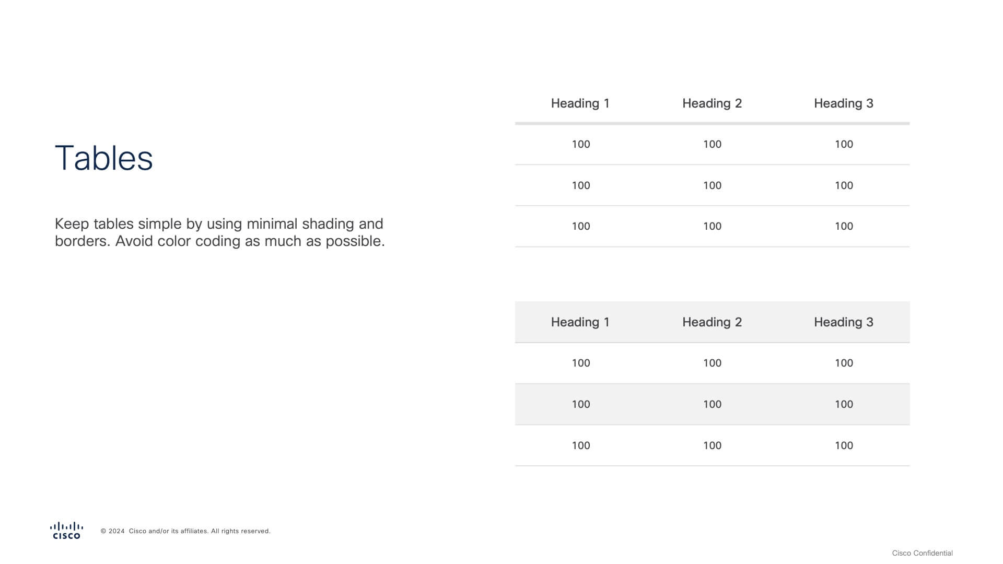The width and height of the screenshot is (1003, 564).
Task: Click first data cell under shaded Heading 2
Action: pyautogui.click(x=712, y=363)
